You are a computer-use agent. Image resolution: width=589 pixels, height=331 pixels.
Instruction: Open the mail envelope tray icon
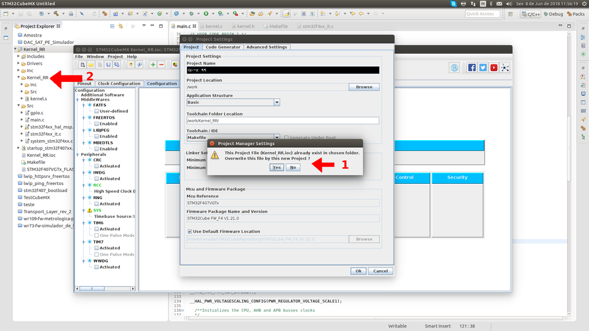(499, 4)
